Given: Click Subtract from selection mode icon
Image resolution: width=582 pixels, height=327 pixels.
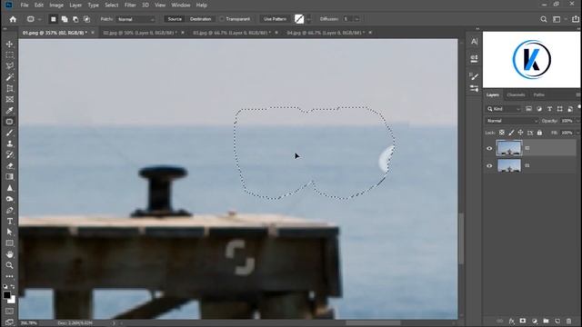Looking at the screenshot, I should (x=75, y=19).
